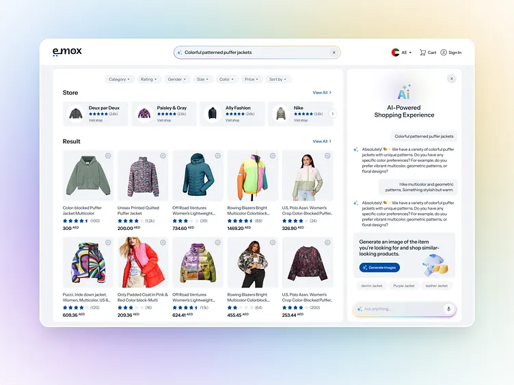Tap the microphone icon in Ask anything
Viewport: 514px width, 385px height.
tap(448, 309)
